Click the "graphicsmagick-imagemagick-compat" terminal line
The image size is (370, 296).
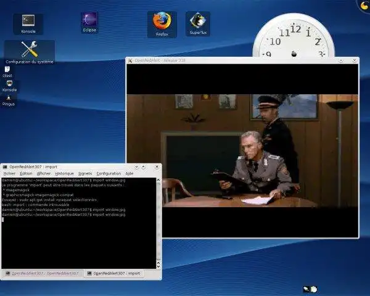(x=38, y=195)
